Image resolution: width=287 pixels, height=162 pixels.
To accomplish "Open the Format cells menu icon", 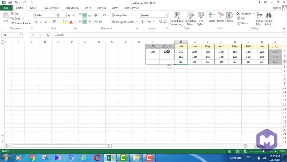I will [x=229, y=16].
